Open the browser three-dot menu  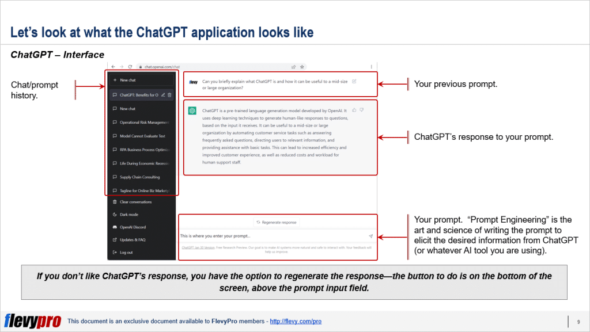(x=372, y=67)
